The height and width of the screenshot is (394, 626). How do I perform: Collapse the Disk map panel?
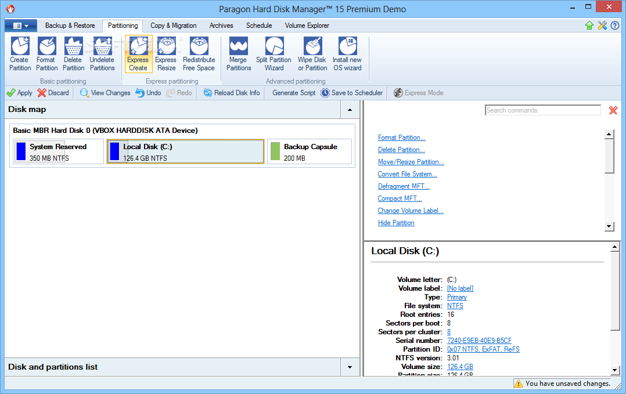point(350,110)
